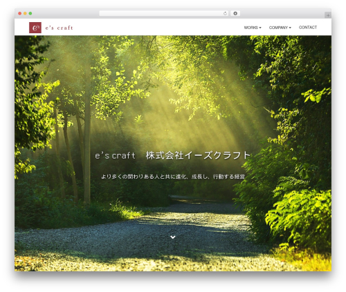Click the e's craft red logo icon
The image size is (346, 292).
[35, 28]
